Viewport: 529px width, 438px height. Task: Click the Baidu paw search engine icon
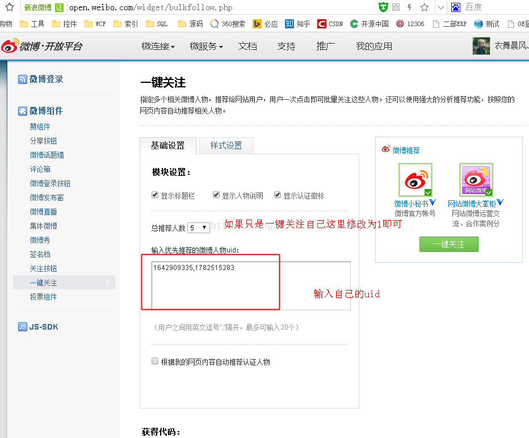click(x=456, y=7)
